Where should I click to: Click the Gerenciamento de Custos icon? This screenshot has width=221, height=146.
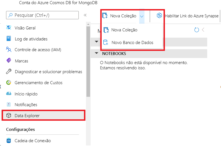point(9,83)
